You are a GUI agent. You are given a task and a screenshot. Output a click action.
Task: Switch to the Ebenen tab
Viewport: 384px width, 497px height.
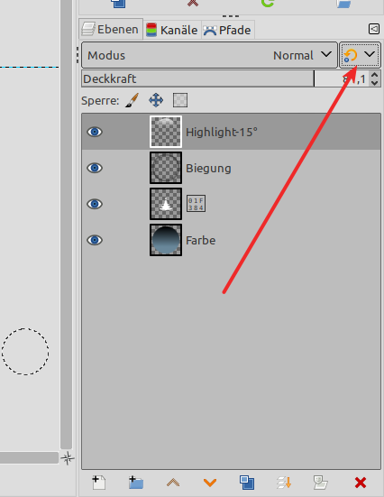click(111, 29)
